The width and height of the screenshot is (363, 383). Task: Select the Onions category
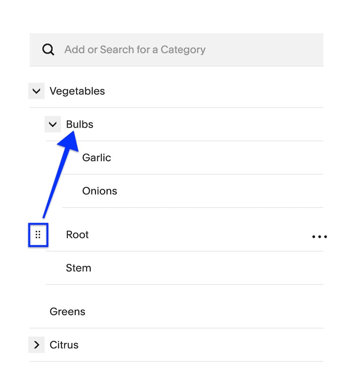point(99,191)
